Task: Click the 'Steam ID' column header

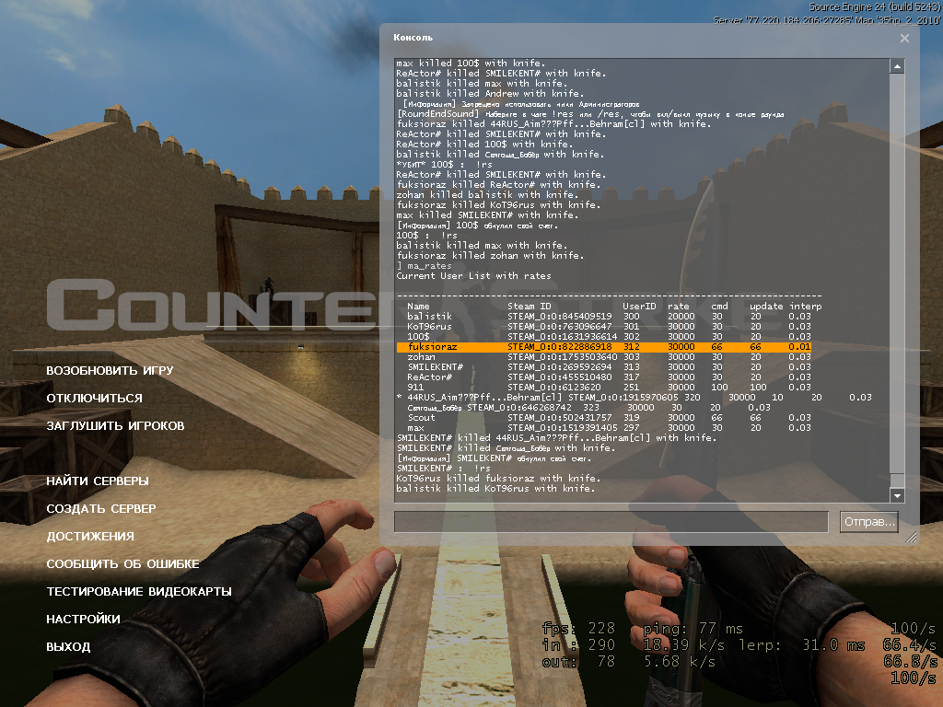Action: [529, 306]
